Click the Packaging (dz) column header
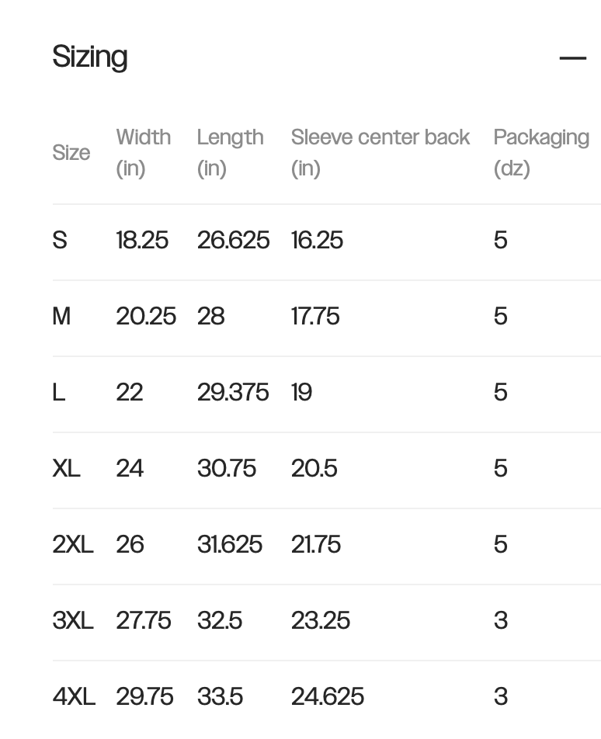601x739 pixels. [x=540, y=152]
